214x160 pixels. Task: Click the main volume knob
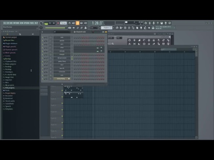tap(41, 23)
